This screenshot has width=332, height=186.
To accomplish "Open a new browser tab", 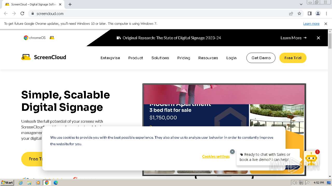I will coord(70,4).
